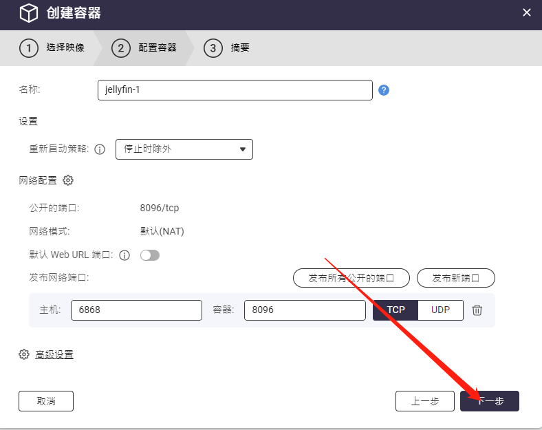Click the 重新启动策略 label

pos(59,149)
